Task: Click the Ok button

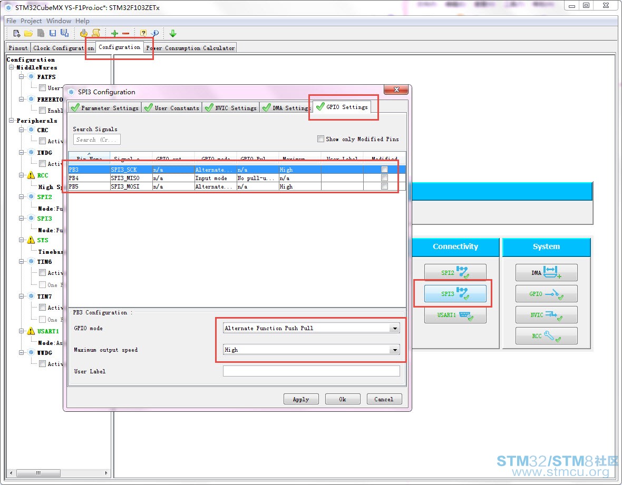Action: (343, 399)
